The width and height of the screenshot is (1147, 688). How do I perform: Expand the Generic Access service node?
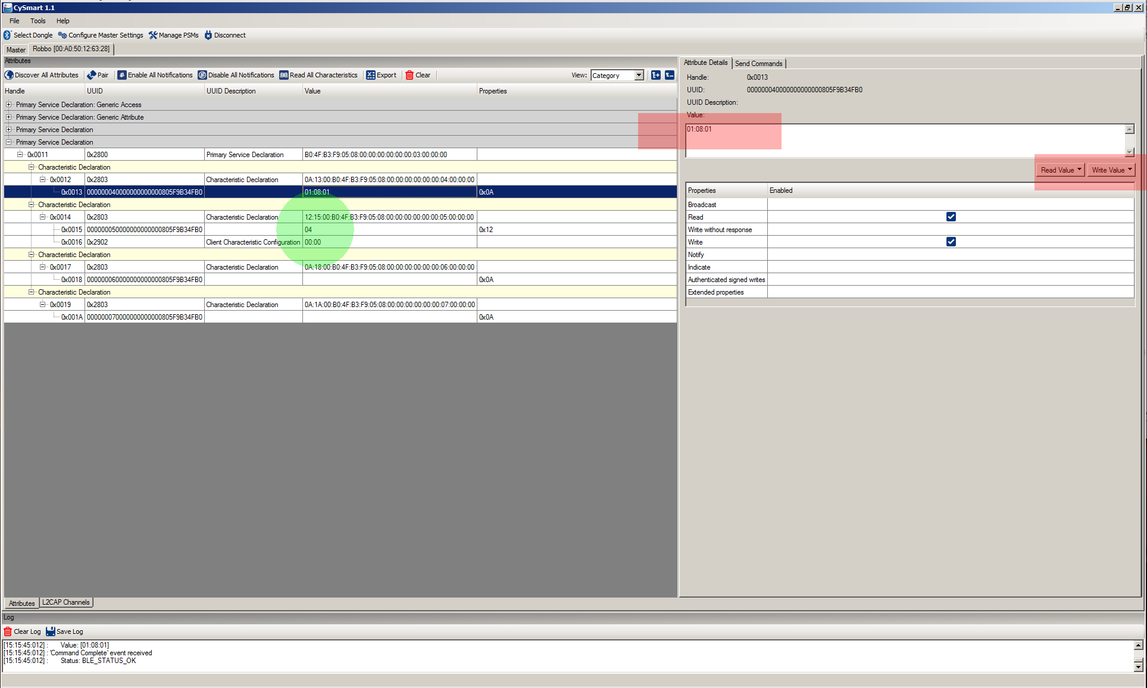[x=9, y=105]
